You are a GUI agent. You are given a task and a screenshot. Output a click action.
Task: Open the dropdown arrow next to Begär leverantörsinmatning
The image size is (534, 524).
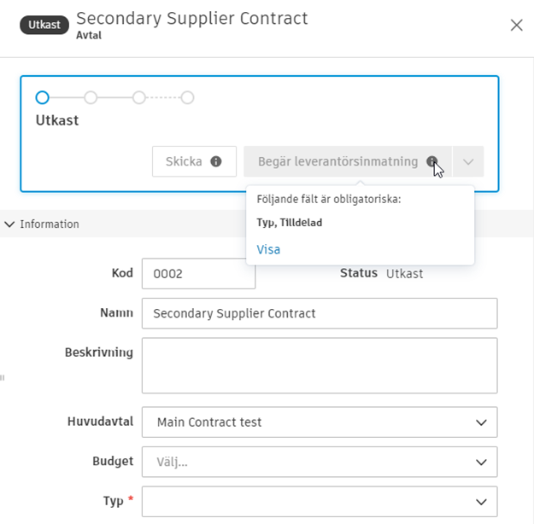468,161
